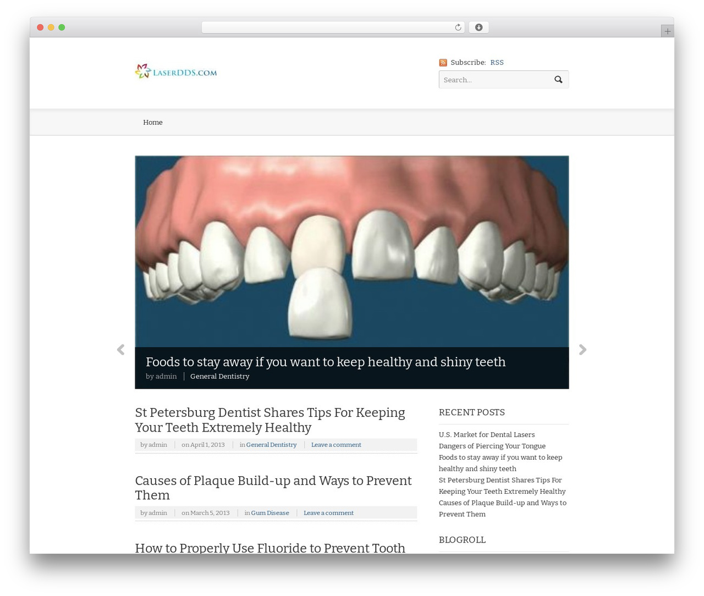Close the browser window red button
The height and width of the screenshot is (596, 704).
40,27
